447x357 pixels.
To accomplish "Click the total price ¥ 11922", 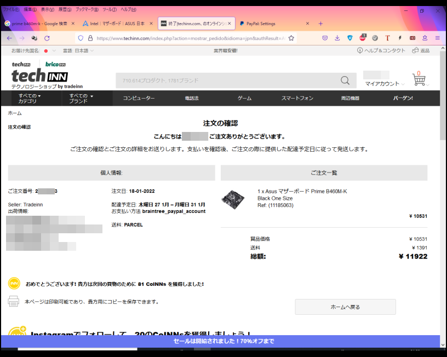I will tap(413, 256).
